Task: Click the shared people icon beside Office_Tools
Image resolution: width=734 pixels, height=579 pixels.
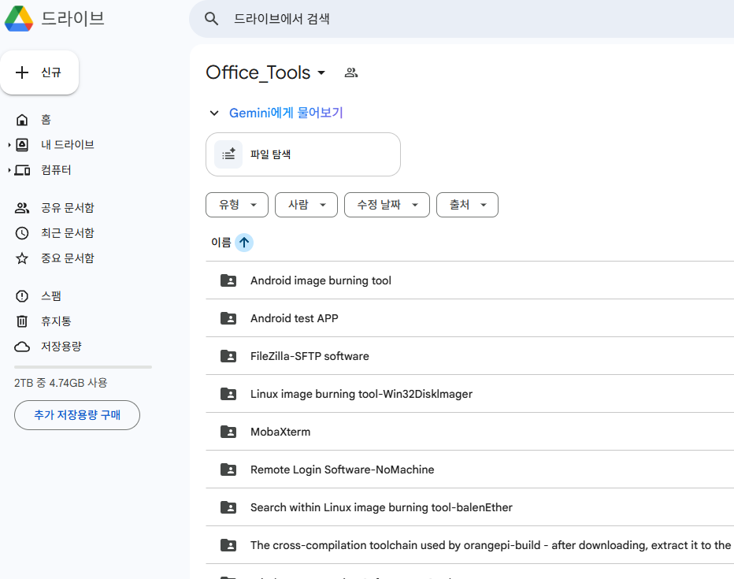Action: tap(351, 72)
